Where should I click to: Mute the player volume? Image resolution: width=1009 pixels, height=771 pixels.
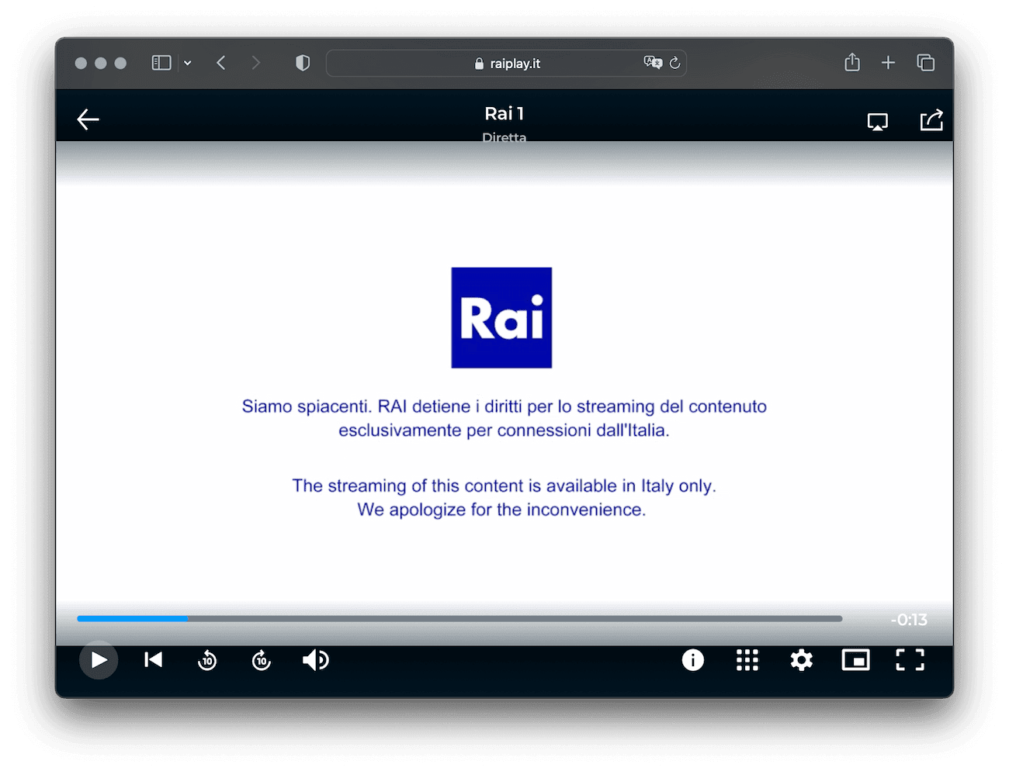(x=315, y=660)
